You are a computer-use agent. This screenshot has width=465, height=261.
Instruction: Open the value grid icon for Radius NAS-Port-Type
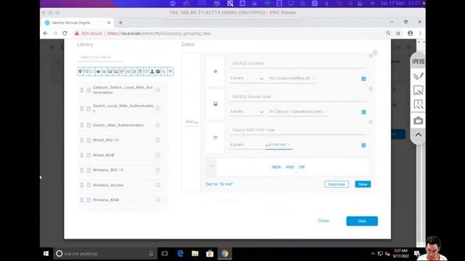click(363, 145)
